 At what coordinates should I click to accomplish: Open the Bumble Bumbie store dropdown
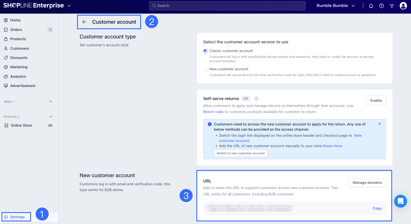click(x=336, y=6)
